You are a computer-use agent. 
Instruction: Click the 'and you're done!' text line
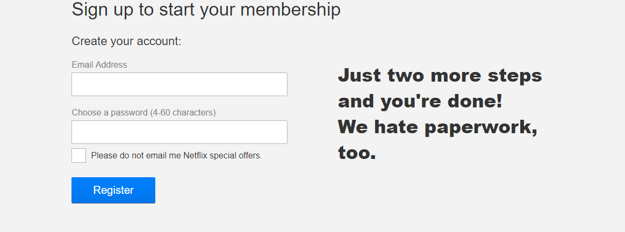point(420,102)
